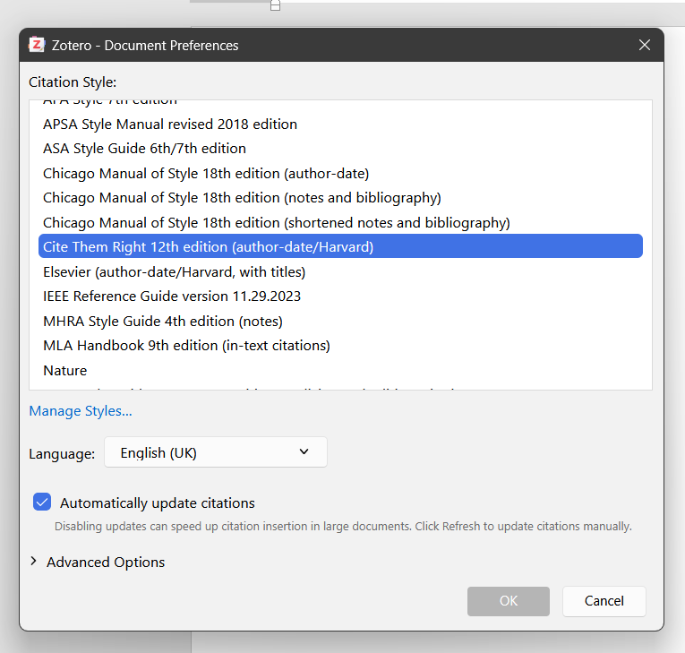Select the Nature citation style
Screen dimensions: 685x653
click(340, 371)
